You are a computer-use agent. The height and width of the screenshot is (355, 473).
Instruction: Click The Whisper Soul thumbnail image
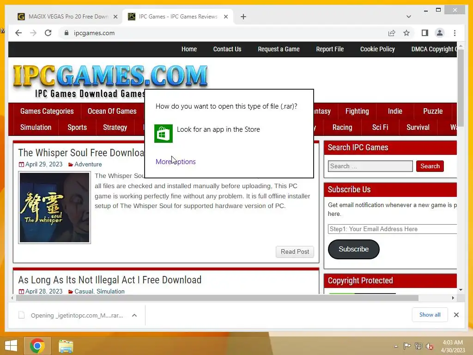[x=55, y=208]
